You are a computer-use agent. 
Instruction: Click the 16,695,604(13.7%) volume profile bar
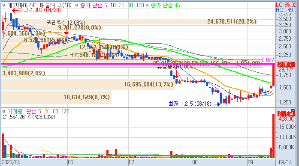click(88, 84)
